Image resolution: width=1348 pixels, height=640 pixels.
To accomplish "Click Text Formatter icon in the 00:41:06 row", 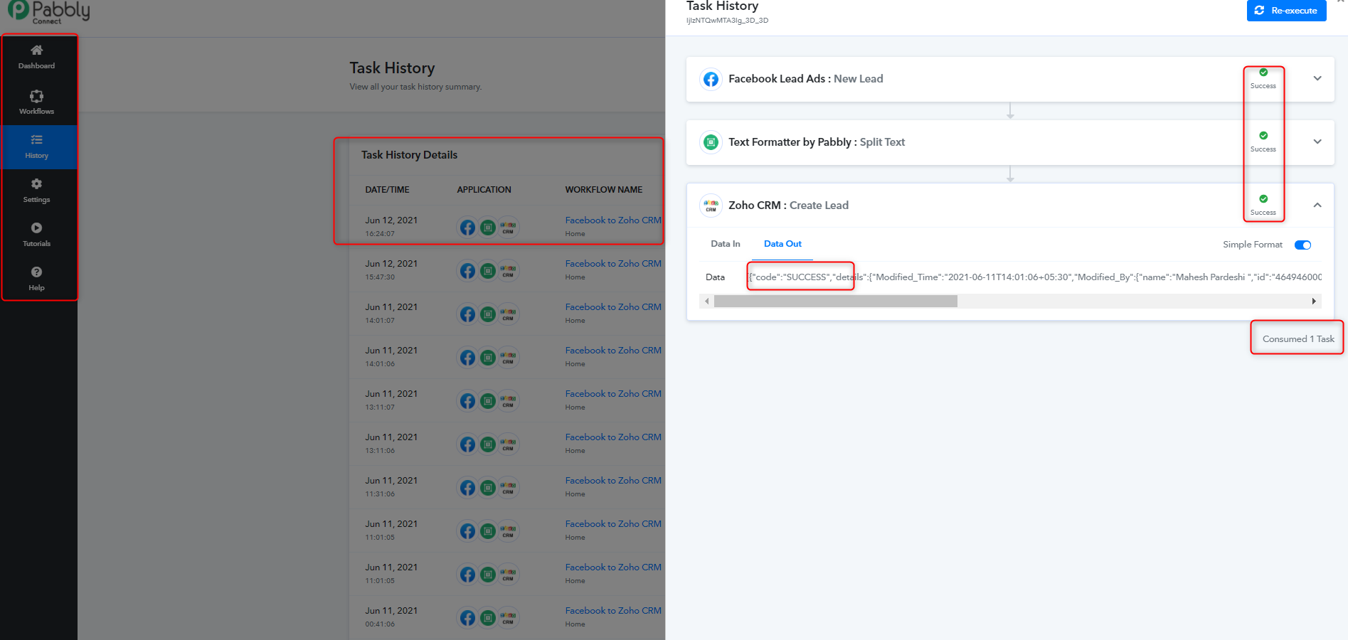I will coord(488,618).
